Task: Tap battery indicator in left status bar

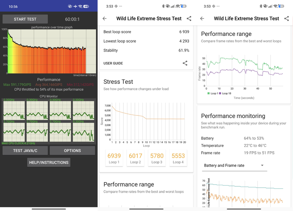Action: click(x=86, y=7)
